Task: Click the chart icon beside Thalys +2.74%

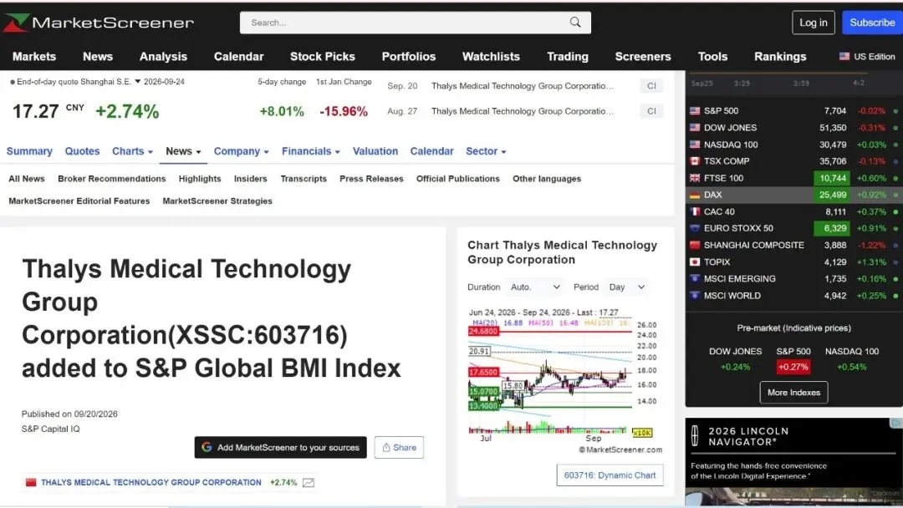Action: click(309, 483)
